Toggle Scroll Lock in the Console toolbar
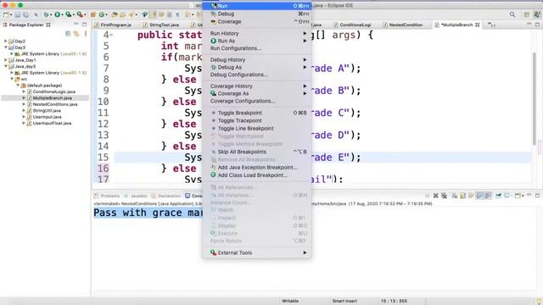Image resolution: width=543 pixels, height=305 pixels. pos(462,196)
